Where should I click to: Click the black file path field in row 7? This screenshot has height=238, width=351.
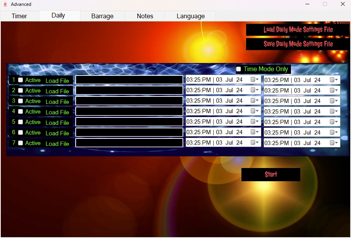(x=129, y=143)
